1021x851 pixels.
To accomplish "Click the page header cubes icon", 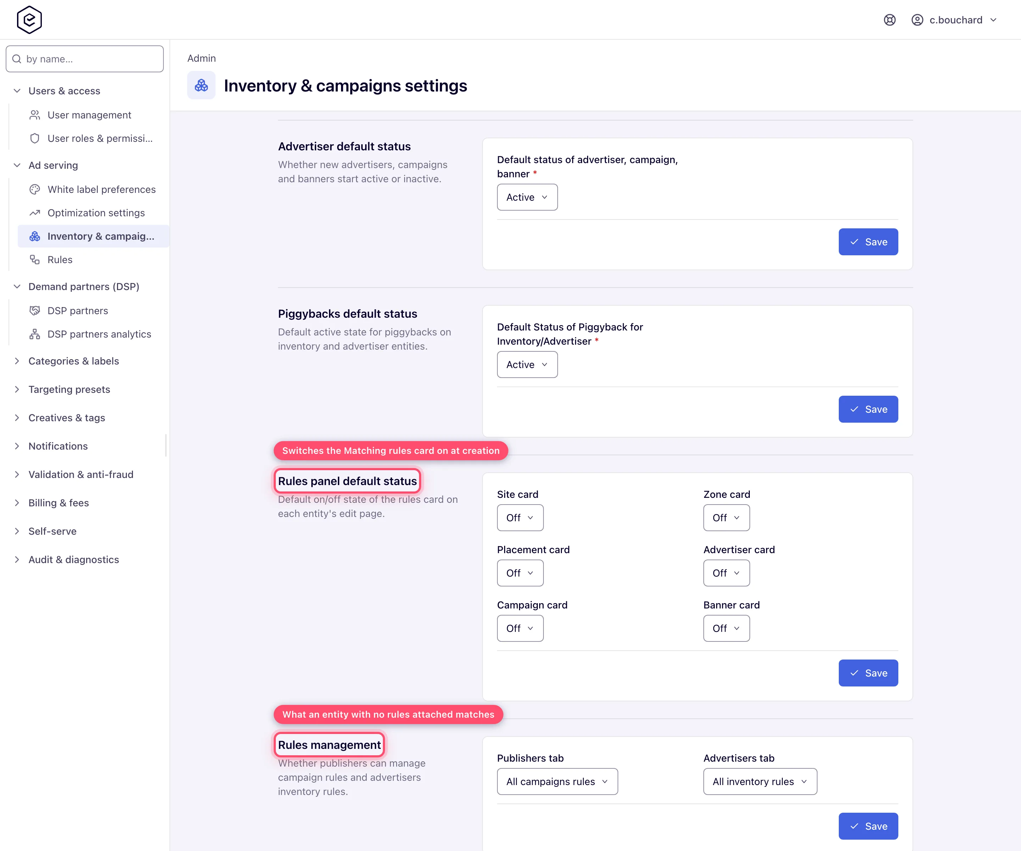I will pyautogui.click(x=201, y=85).
